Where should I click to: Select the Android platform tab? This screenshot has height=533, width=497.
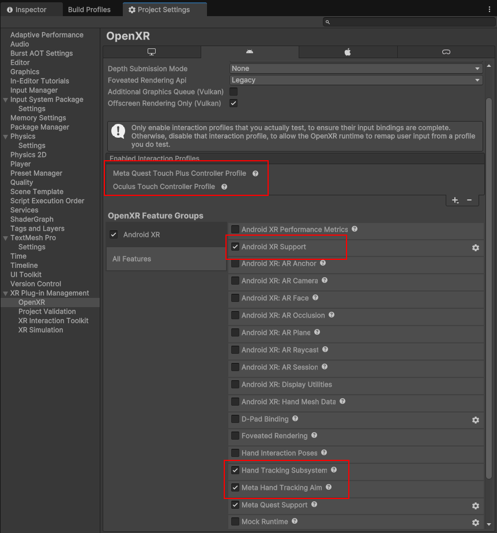pos(249,52)
